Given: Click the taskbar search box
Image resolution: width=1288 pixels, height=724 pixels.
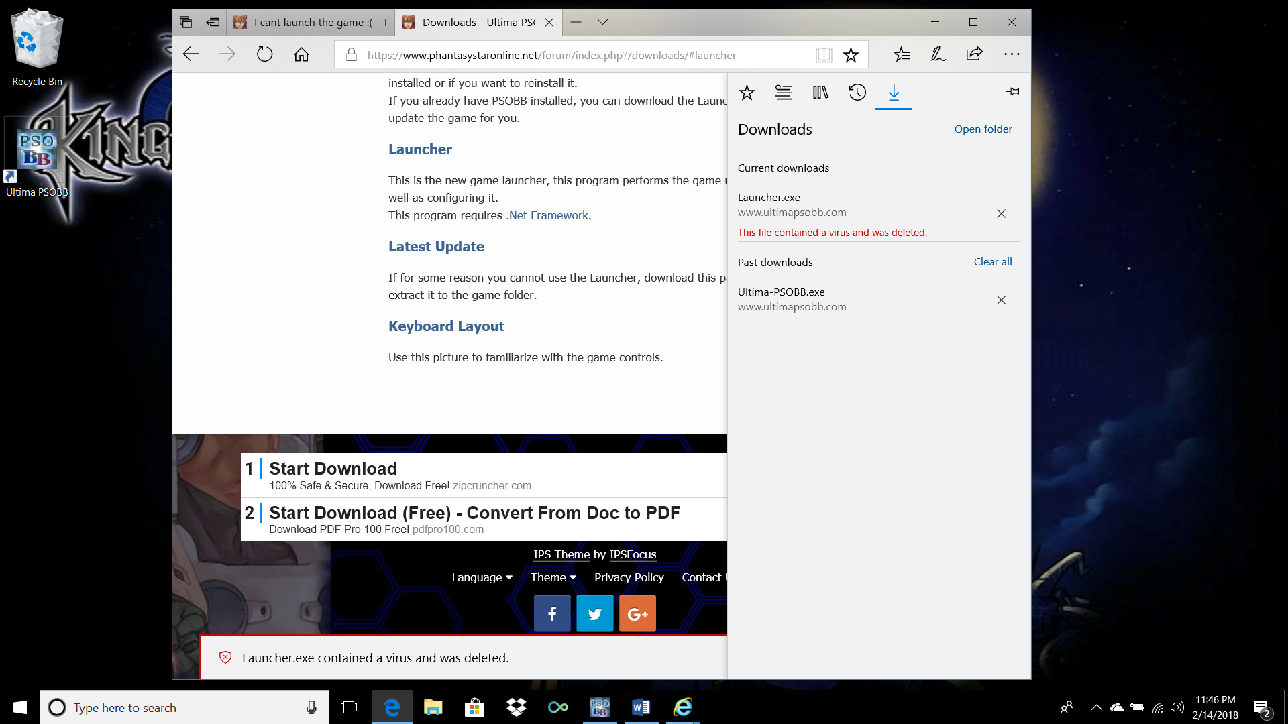Looking at the screenshot, I should pyautogui.click(x=184, y=707).
